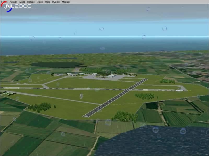209x156 pixels.
Task: Open the World menu
Action: 22,2
